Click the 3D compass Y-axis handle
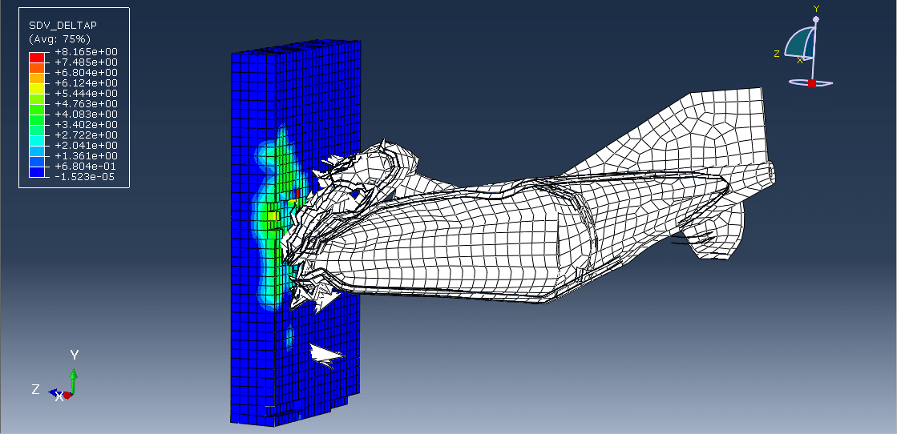Viewport: 897px width, 434px height. click(x=816, y=19)
